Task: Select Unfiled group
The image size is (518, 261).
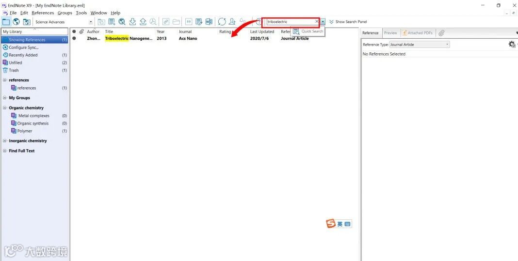Action: click(35, 62)
